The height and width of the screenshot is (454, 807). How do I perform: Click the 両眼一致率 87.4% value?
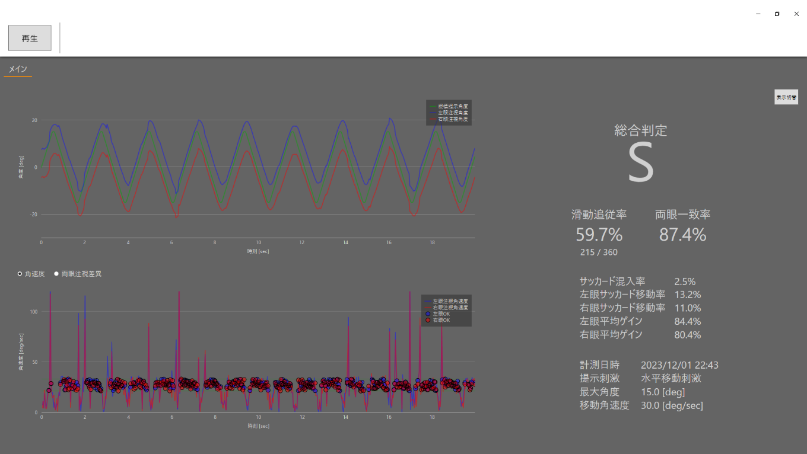[x=682, y=235]
